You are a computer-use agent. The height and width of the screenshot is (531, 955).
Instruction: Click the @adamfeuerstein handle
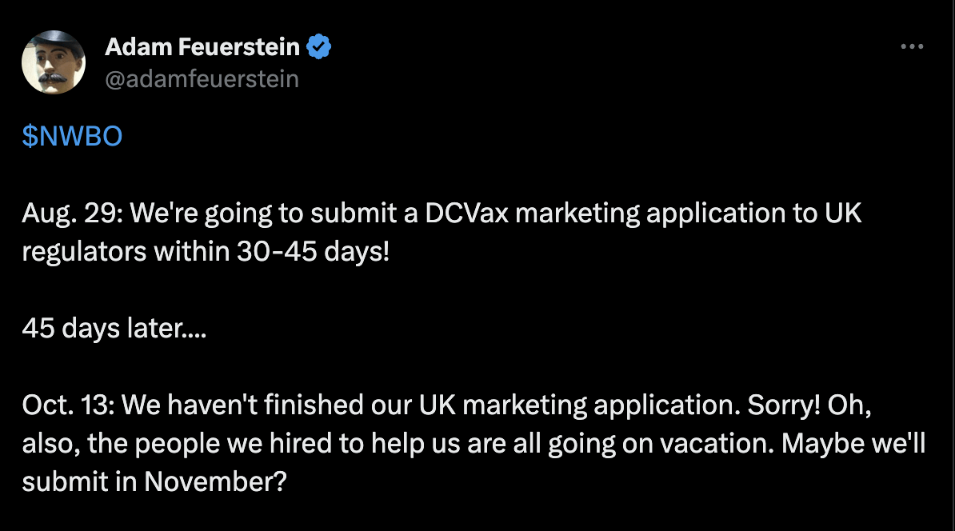click(x=202, y=78)
